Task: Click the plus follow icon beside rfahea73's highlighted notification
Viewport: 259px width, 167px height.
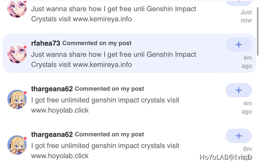Action: [x=238, y=45]
